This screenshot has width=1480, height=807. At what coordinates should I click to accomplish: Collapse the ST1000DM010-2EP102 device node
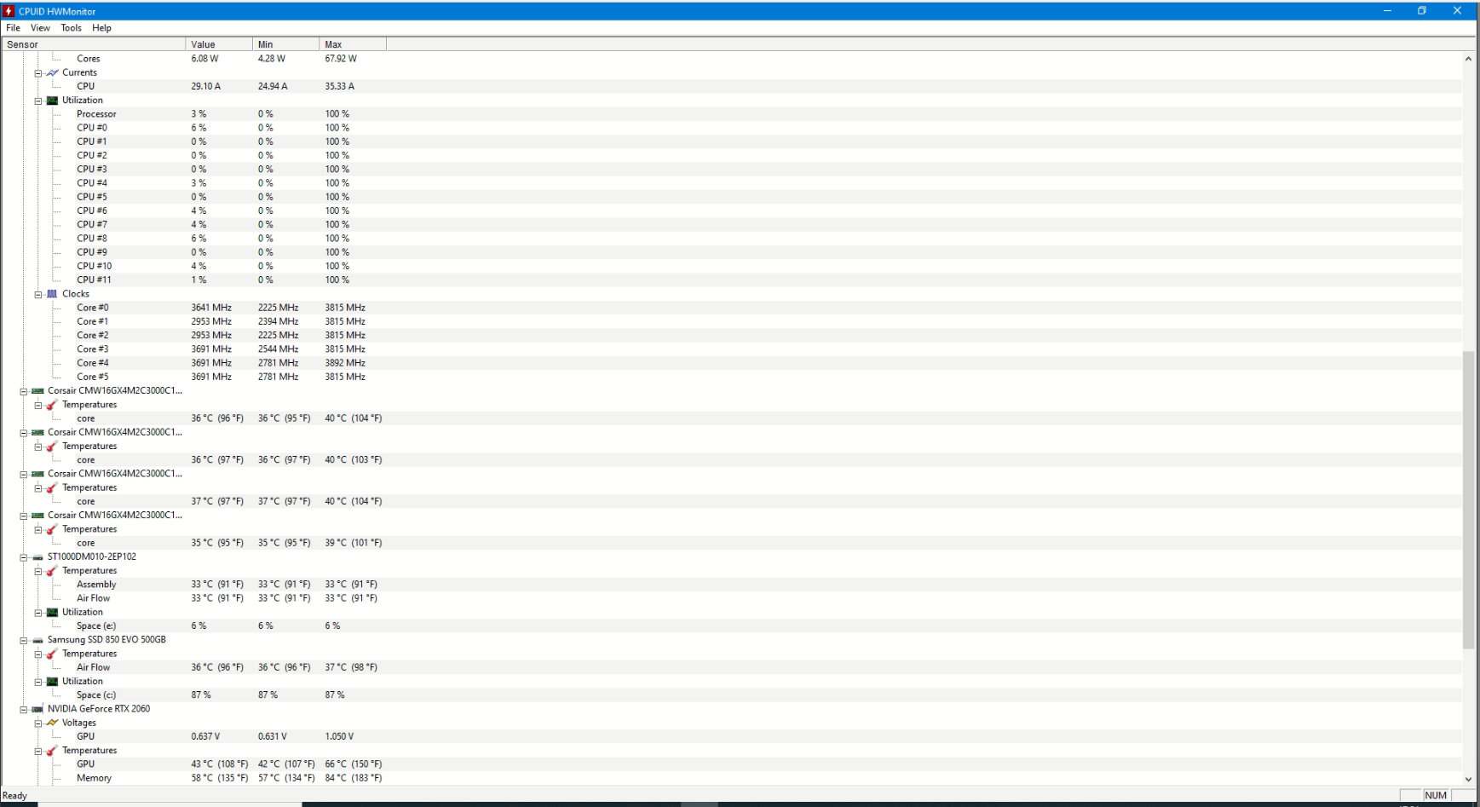tap(24, 557)
